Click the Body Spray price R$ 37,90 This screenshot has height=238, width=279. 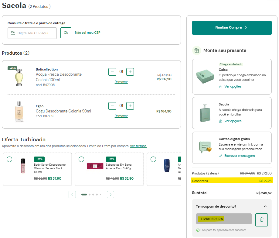click(55, 178)
